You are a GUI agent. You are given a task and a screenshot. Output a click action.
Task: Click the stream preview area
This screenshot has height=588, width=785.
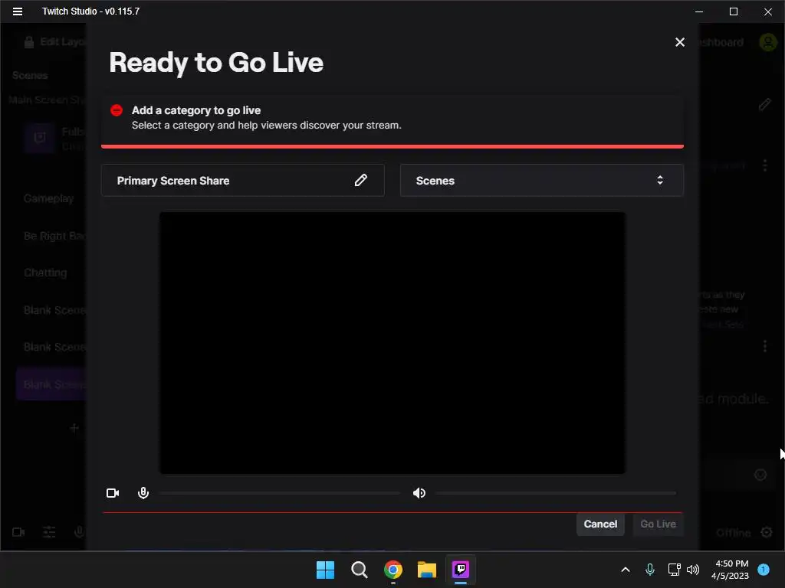(x=392, y=342)
